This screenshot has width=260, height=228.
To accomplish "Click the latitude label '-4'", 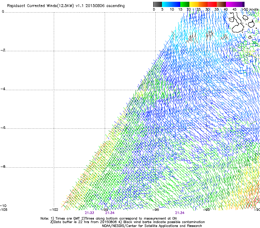I will [x=3, y=89].
